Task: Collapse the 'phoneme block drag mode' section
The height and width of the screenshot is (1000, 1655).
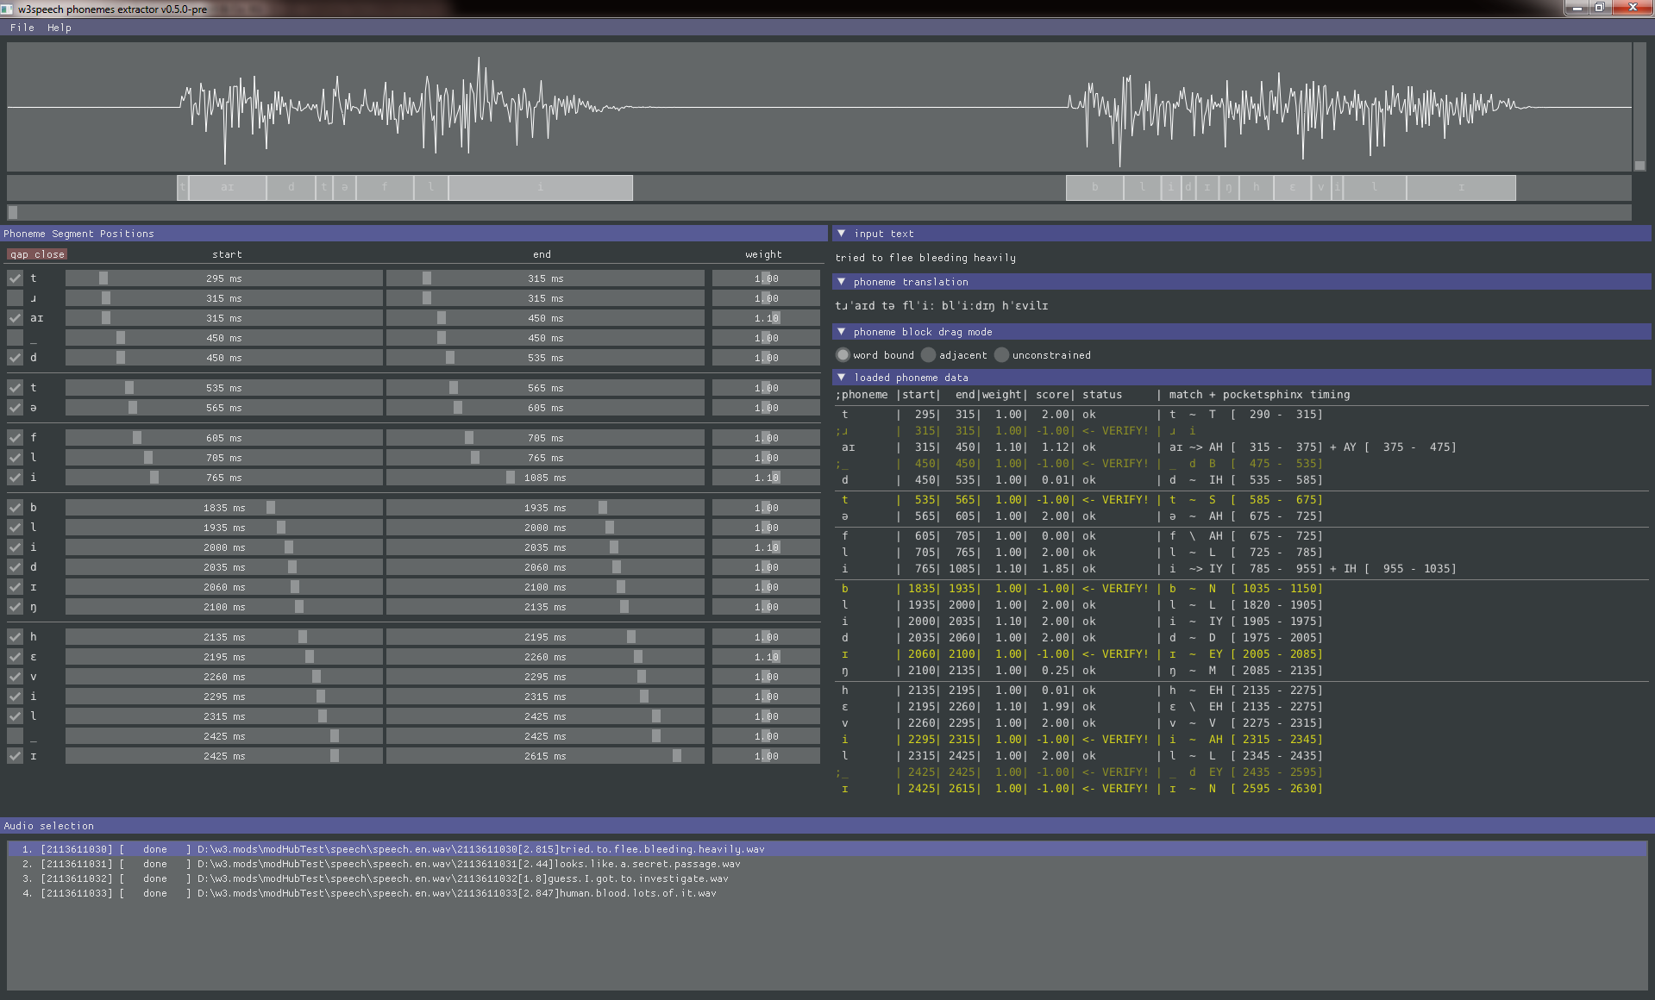Action: [x=842, y=332]
